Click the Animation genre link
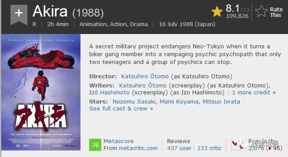Screen dimensions: 288x157 click(x=93, y=24)
